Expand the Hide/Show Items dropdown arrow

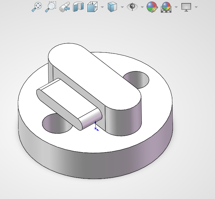pyautogui.click(x=142, y=7)
